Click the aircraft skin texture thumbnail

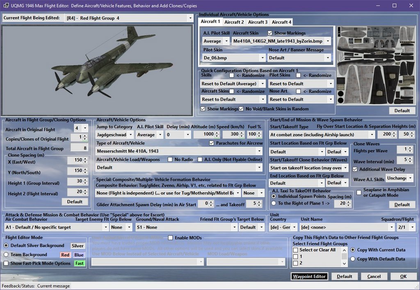point(376,65)
